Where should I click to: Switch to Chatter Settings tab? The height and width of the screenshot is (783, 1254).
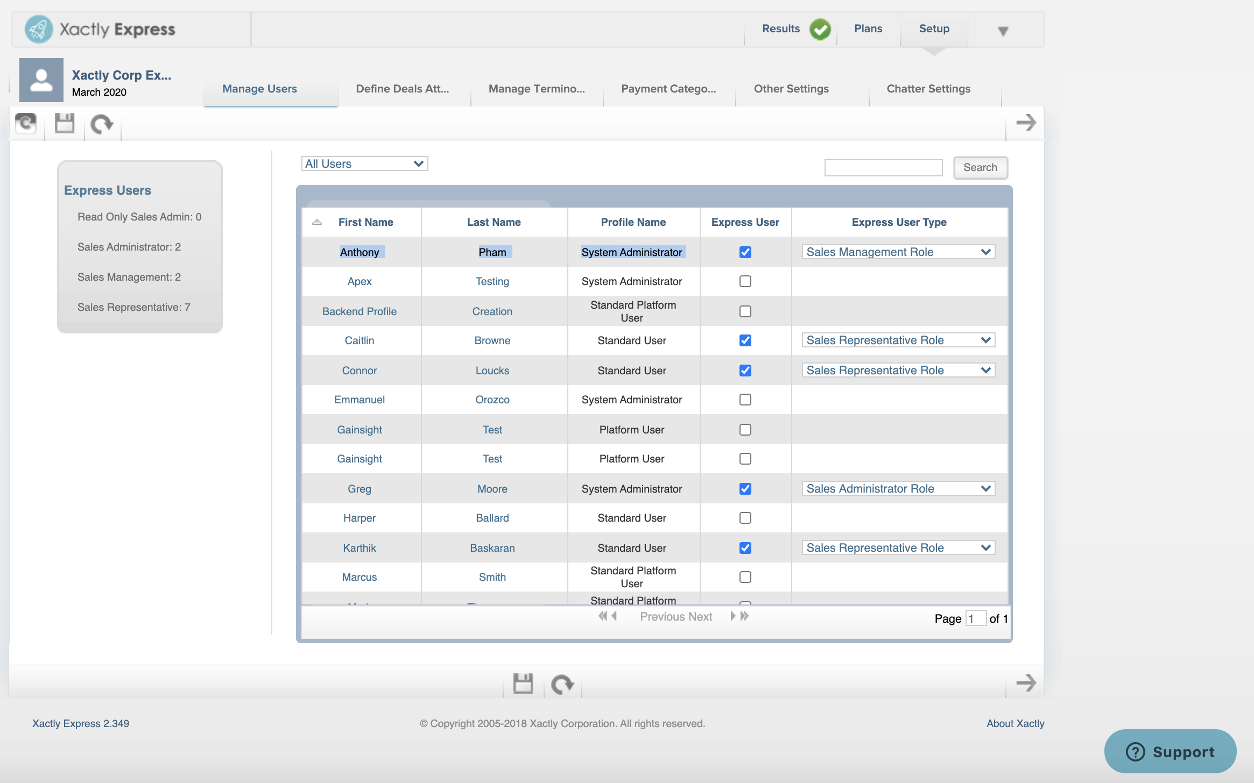(928, 89)
